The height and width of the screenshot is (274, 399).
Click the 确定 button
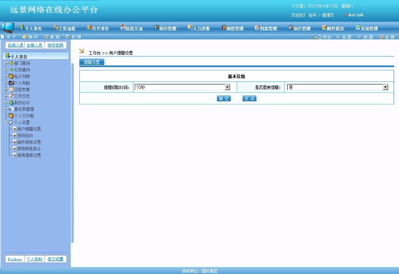point(224,98)
